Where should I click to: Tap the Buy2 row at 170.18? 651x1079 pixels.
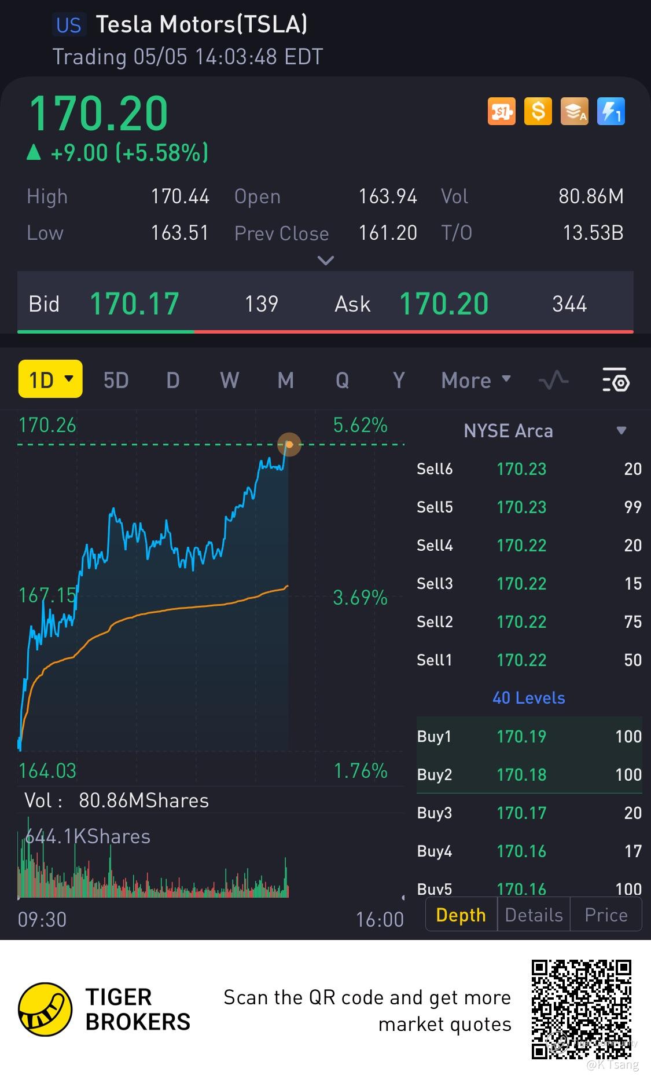tap(529, 775)
